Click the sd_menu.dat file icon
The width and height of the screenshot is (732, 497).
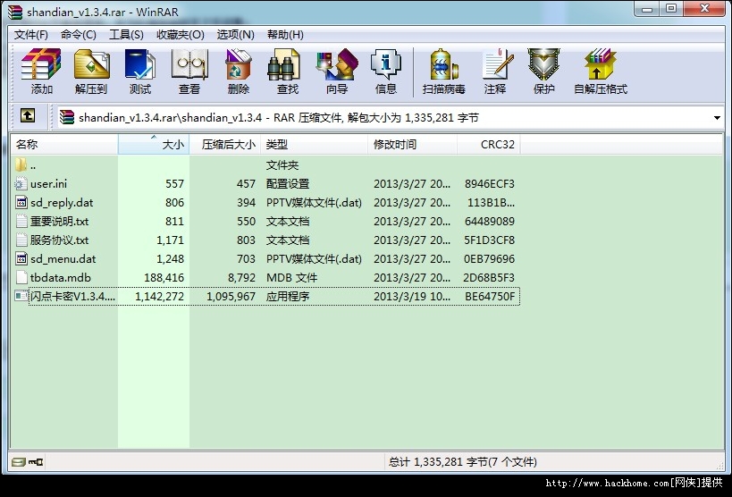pyautogui.click(x=21, y=258)
